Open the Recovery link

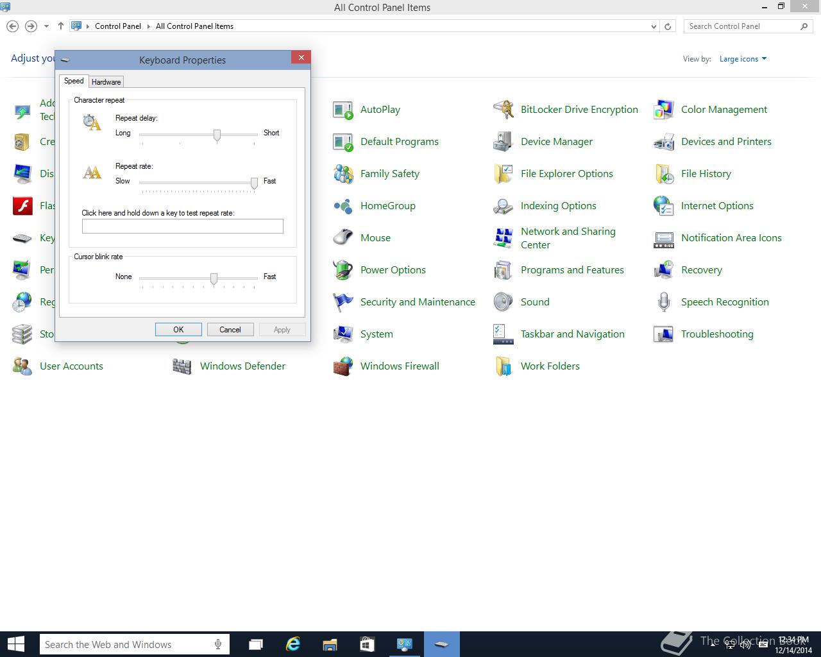[x=701, y=270]
